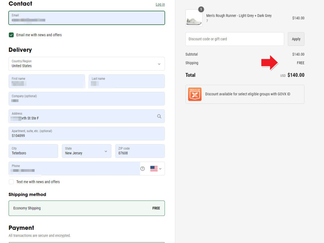
Task: Click the Subtotal $140.00 value
Action: tap(298, 54)
